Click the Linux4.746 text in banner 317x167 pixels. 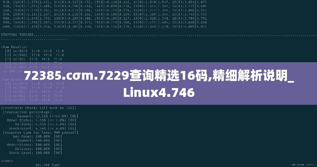pyautogui.click(x=159, y=93)
